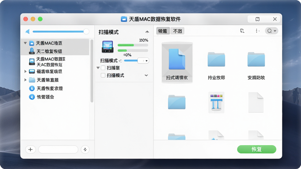Expand the folder row in sidebar

pyautogui.click(x=25, y=80)
